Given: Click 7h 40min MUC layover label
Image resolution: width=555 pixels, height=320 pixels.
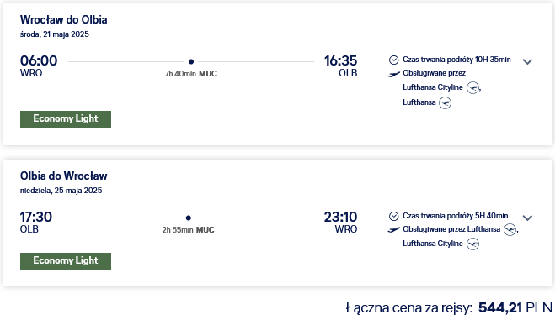Looking at the screenshot, I should [191, 74].
